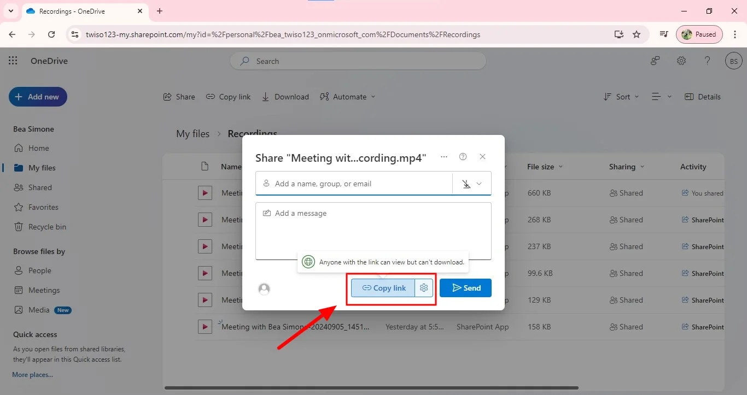
Task: Click the Add a name, group, or email field
Action: point(354,184)
